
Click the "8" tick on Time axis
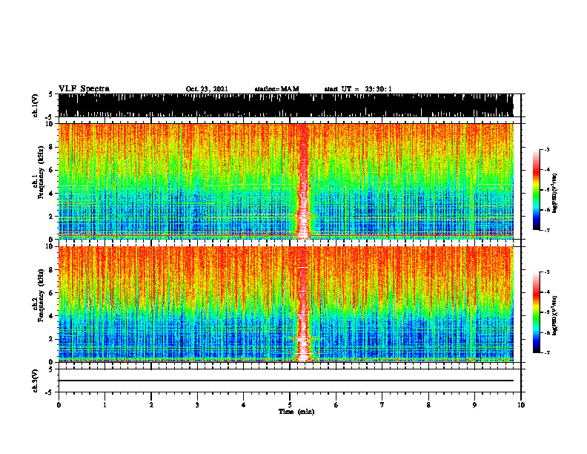[x=428, y=405]
